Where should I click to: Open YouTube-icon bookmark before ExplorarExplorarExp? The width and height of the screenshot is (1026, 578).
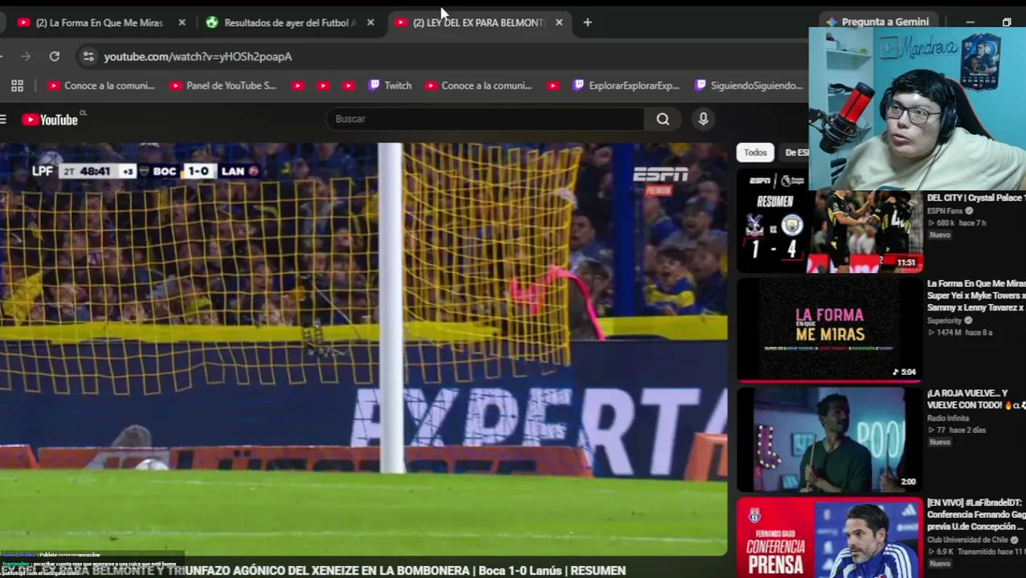click(x=552, y=86)
